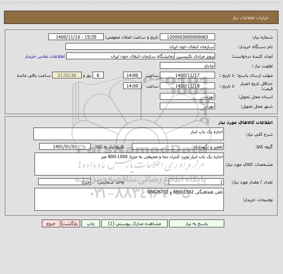Click the label واحد شمارش
This screenshot has height=274, width=283.
click(111, 182)
